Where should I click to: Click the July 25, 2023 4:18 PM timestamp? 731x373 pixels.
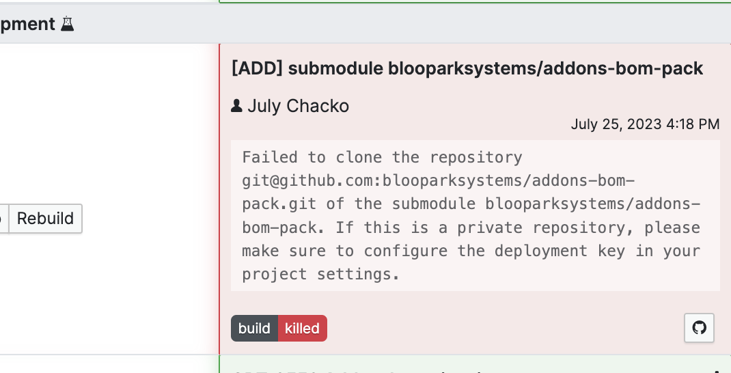pyautogui.click(x=645, y=124)
